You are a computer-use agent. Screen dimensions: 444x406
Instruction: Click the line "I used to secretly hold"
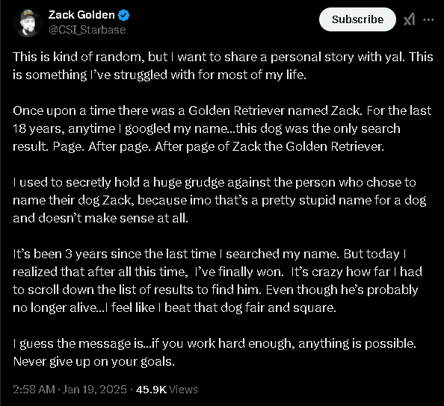point(215,182)
